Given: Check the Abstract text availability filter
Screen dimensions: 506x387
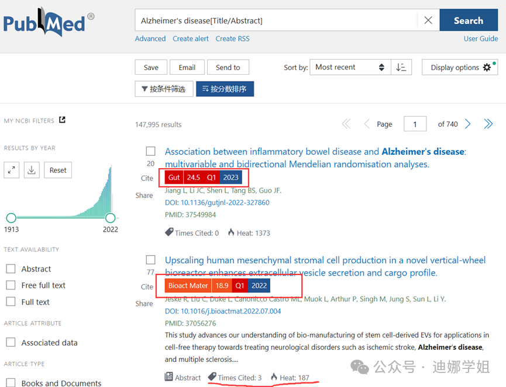Looking at the screenshot, I should pos(11,269).
